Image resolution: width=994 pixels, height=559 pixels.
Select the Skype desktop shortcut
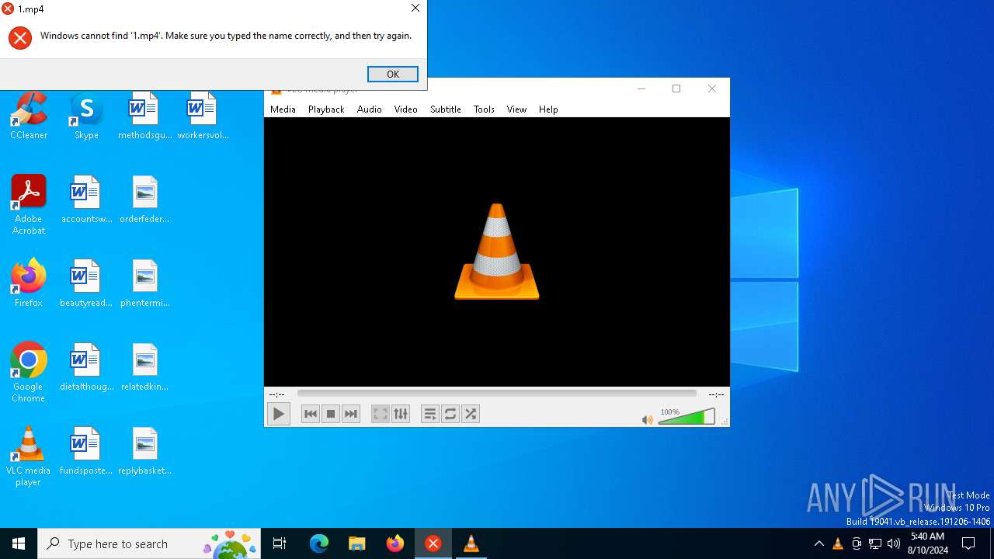tap(86, 116)
